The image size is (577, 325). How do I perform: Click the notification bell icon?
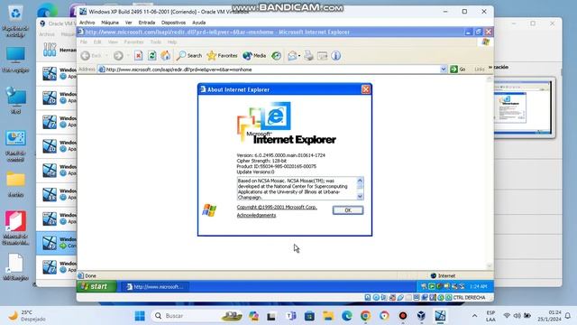click(x=568, y=316)
